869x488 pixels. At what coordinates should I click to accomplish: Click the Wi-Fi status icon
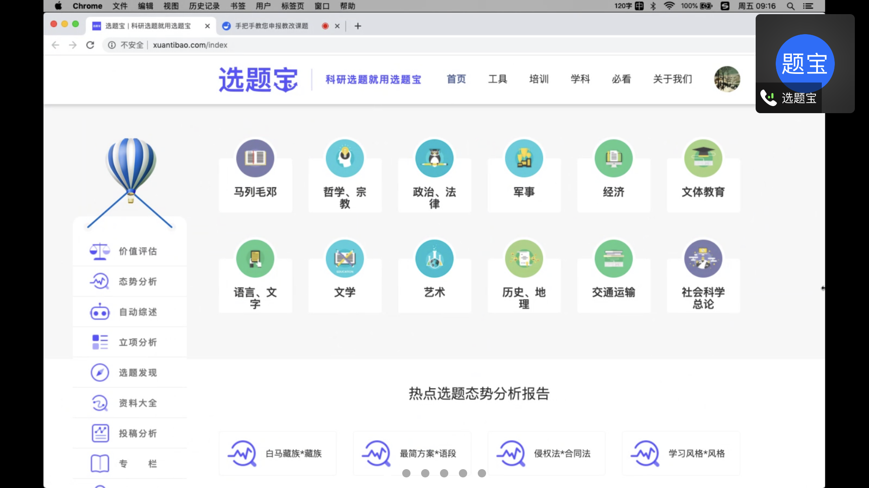tap(669, 6)
